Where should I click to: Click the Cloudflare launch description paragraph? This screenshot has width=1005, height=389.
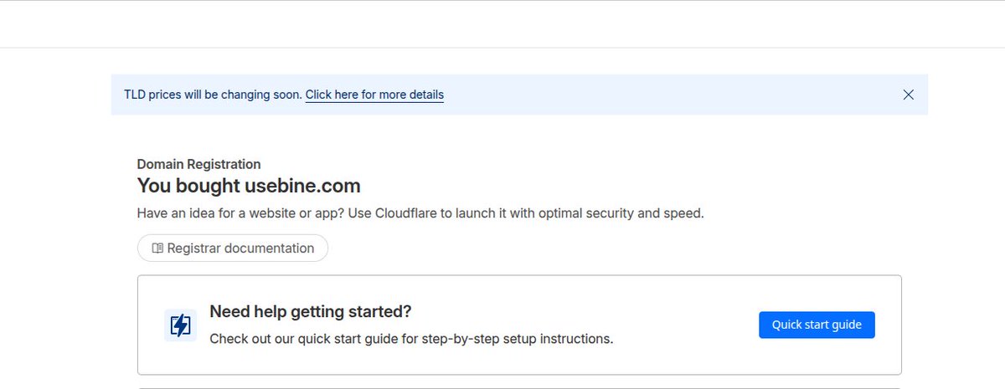(x=420, y=213)
